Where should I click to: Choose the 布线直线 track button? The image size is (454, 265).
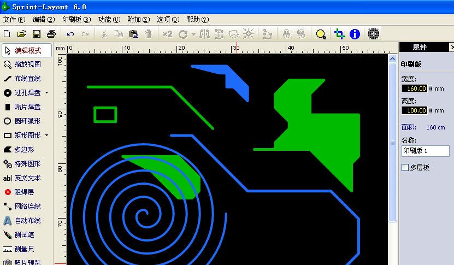(x=26, y=79)
